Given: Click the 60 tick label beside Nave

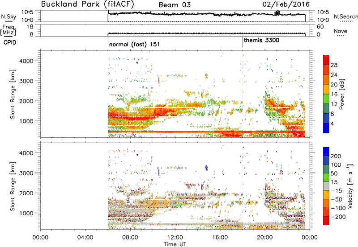Looking at the screenshot, I should (x=320, y=27).
